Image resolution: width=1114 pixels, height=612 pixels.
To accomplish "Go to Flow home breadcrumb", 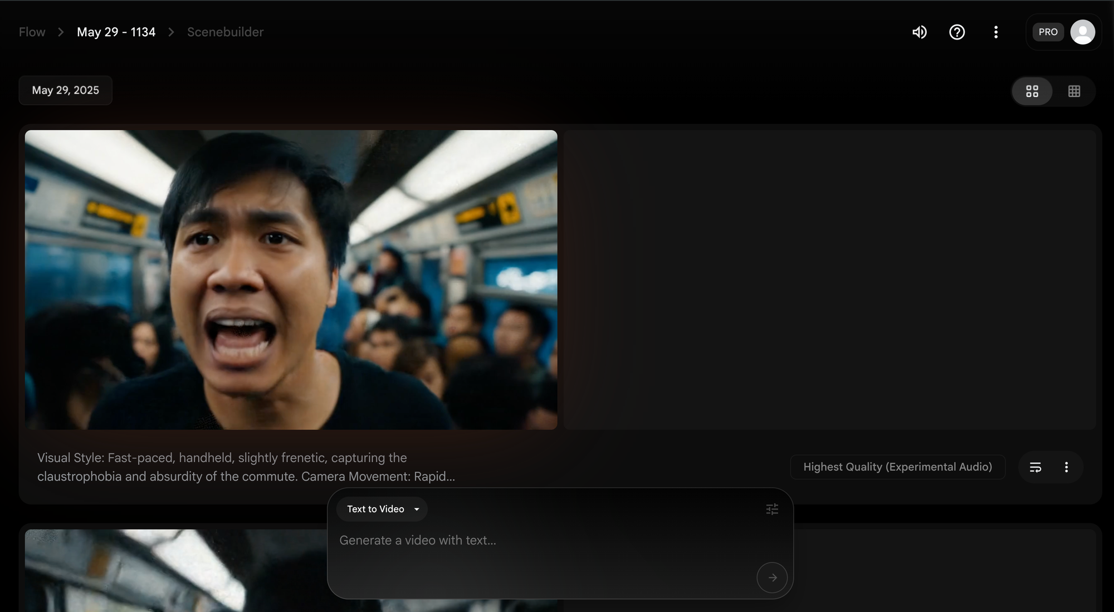I will (x=32, y=32).
